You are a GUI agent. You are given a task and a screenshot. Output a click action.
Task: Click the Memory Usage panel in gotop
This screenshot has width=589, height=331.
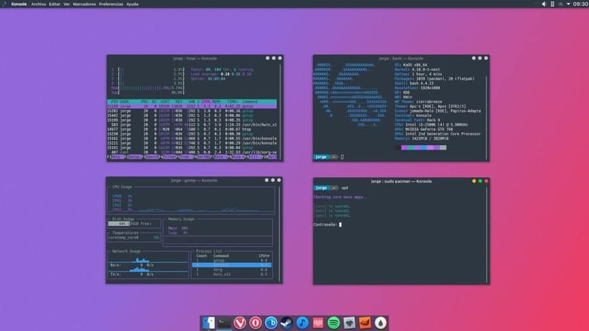tap(218, 232)
